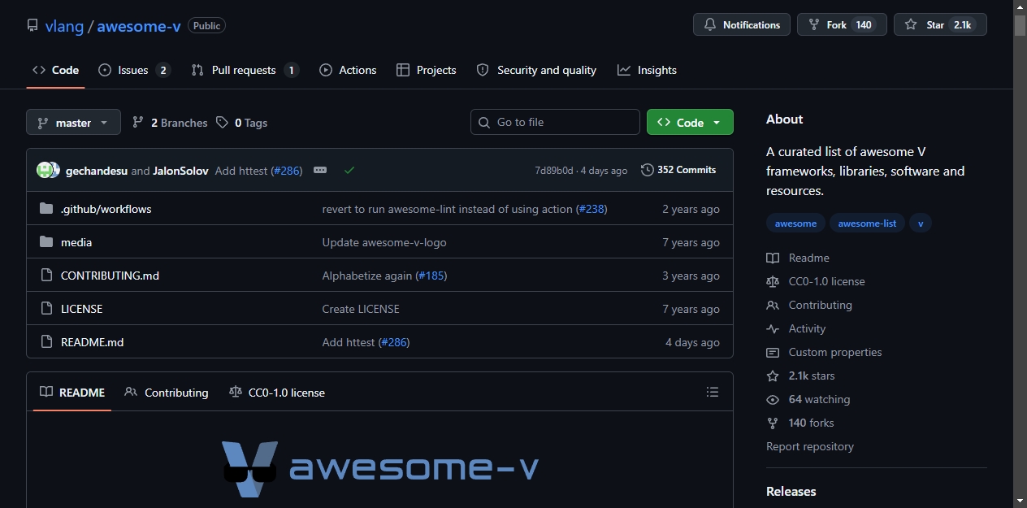The image size is (1027, 508).
Task: View the 2 Branches list
Action: (170, 123)
